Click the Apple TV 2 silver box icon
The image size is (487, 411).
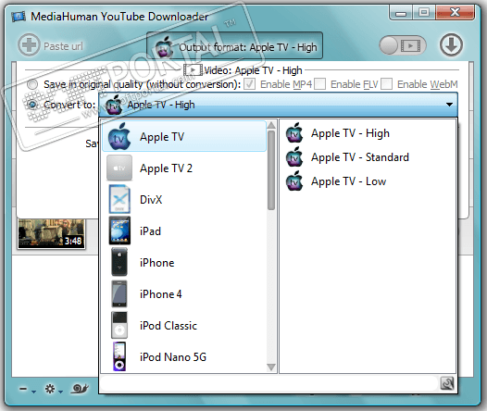click(119, 168)
